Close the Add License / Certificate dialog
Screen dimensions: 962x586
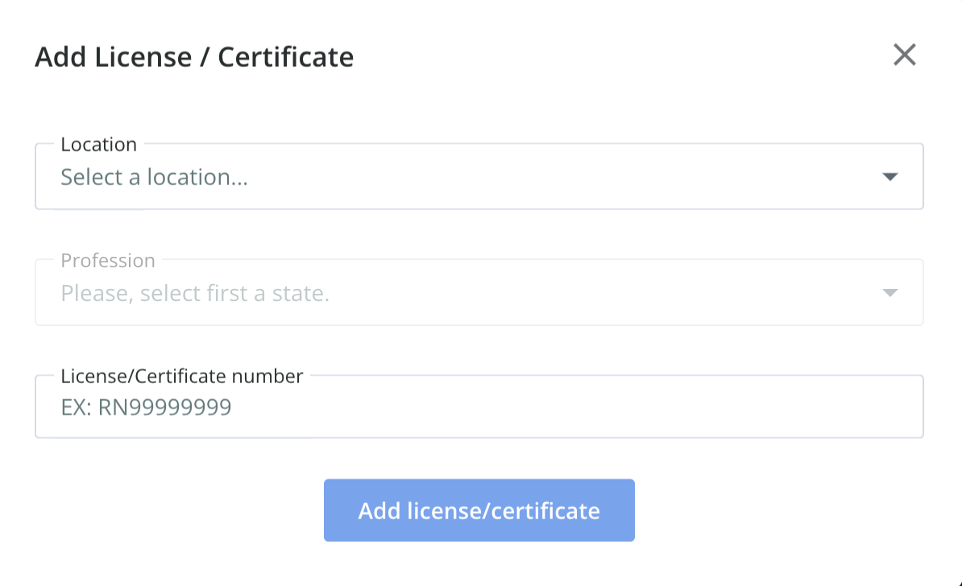905,55
